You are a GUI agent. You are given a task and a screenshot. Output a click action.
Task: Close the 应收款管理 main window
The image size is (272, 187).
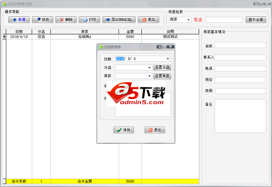click(x=267, y=3)
